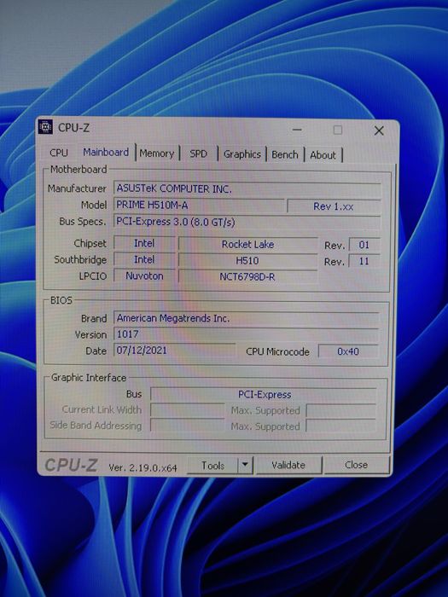Click the ASUSTeK COMPUTER INC. manufacturer field
Image resolution: width=448 pixels, height=597 pixels.
[247, 188]
